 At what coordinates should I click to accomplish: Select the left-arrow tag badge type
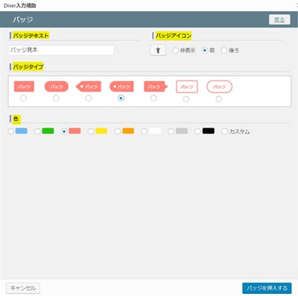[x=89, y=98]
